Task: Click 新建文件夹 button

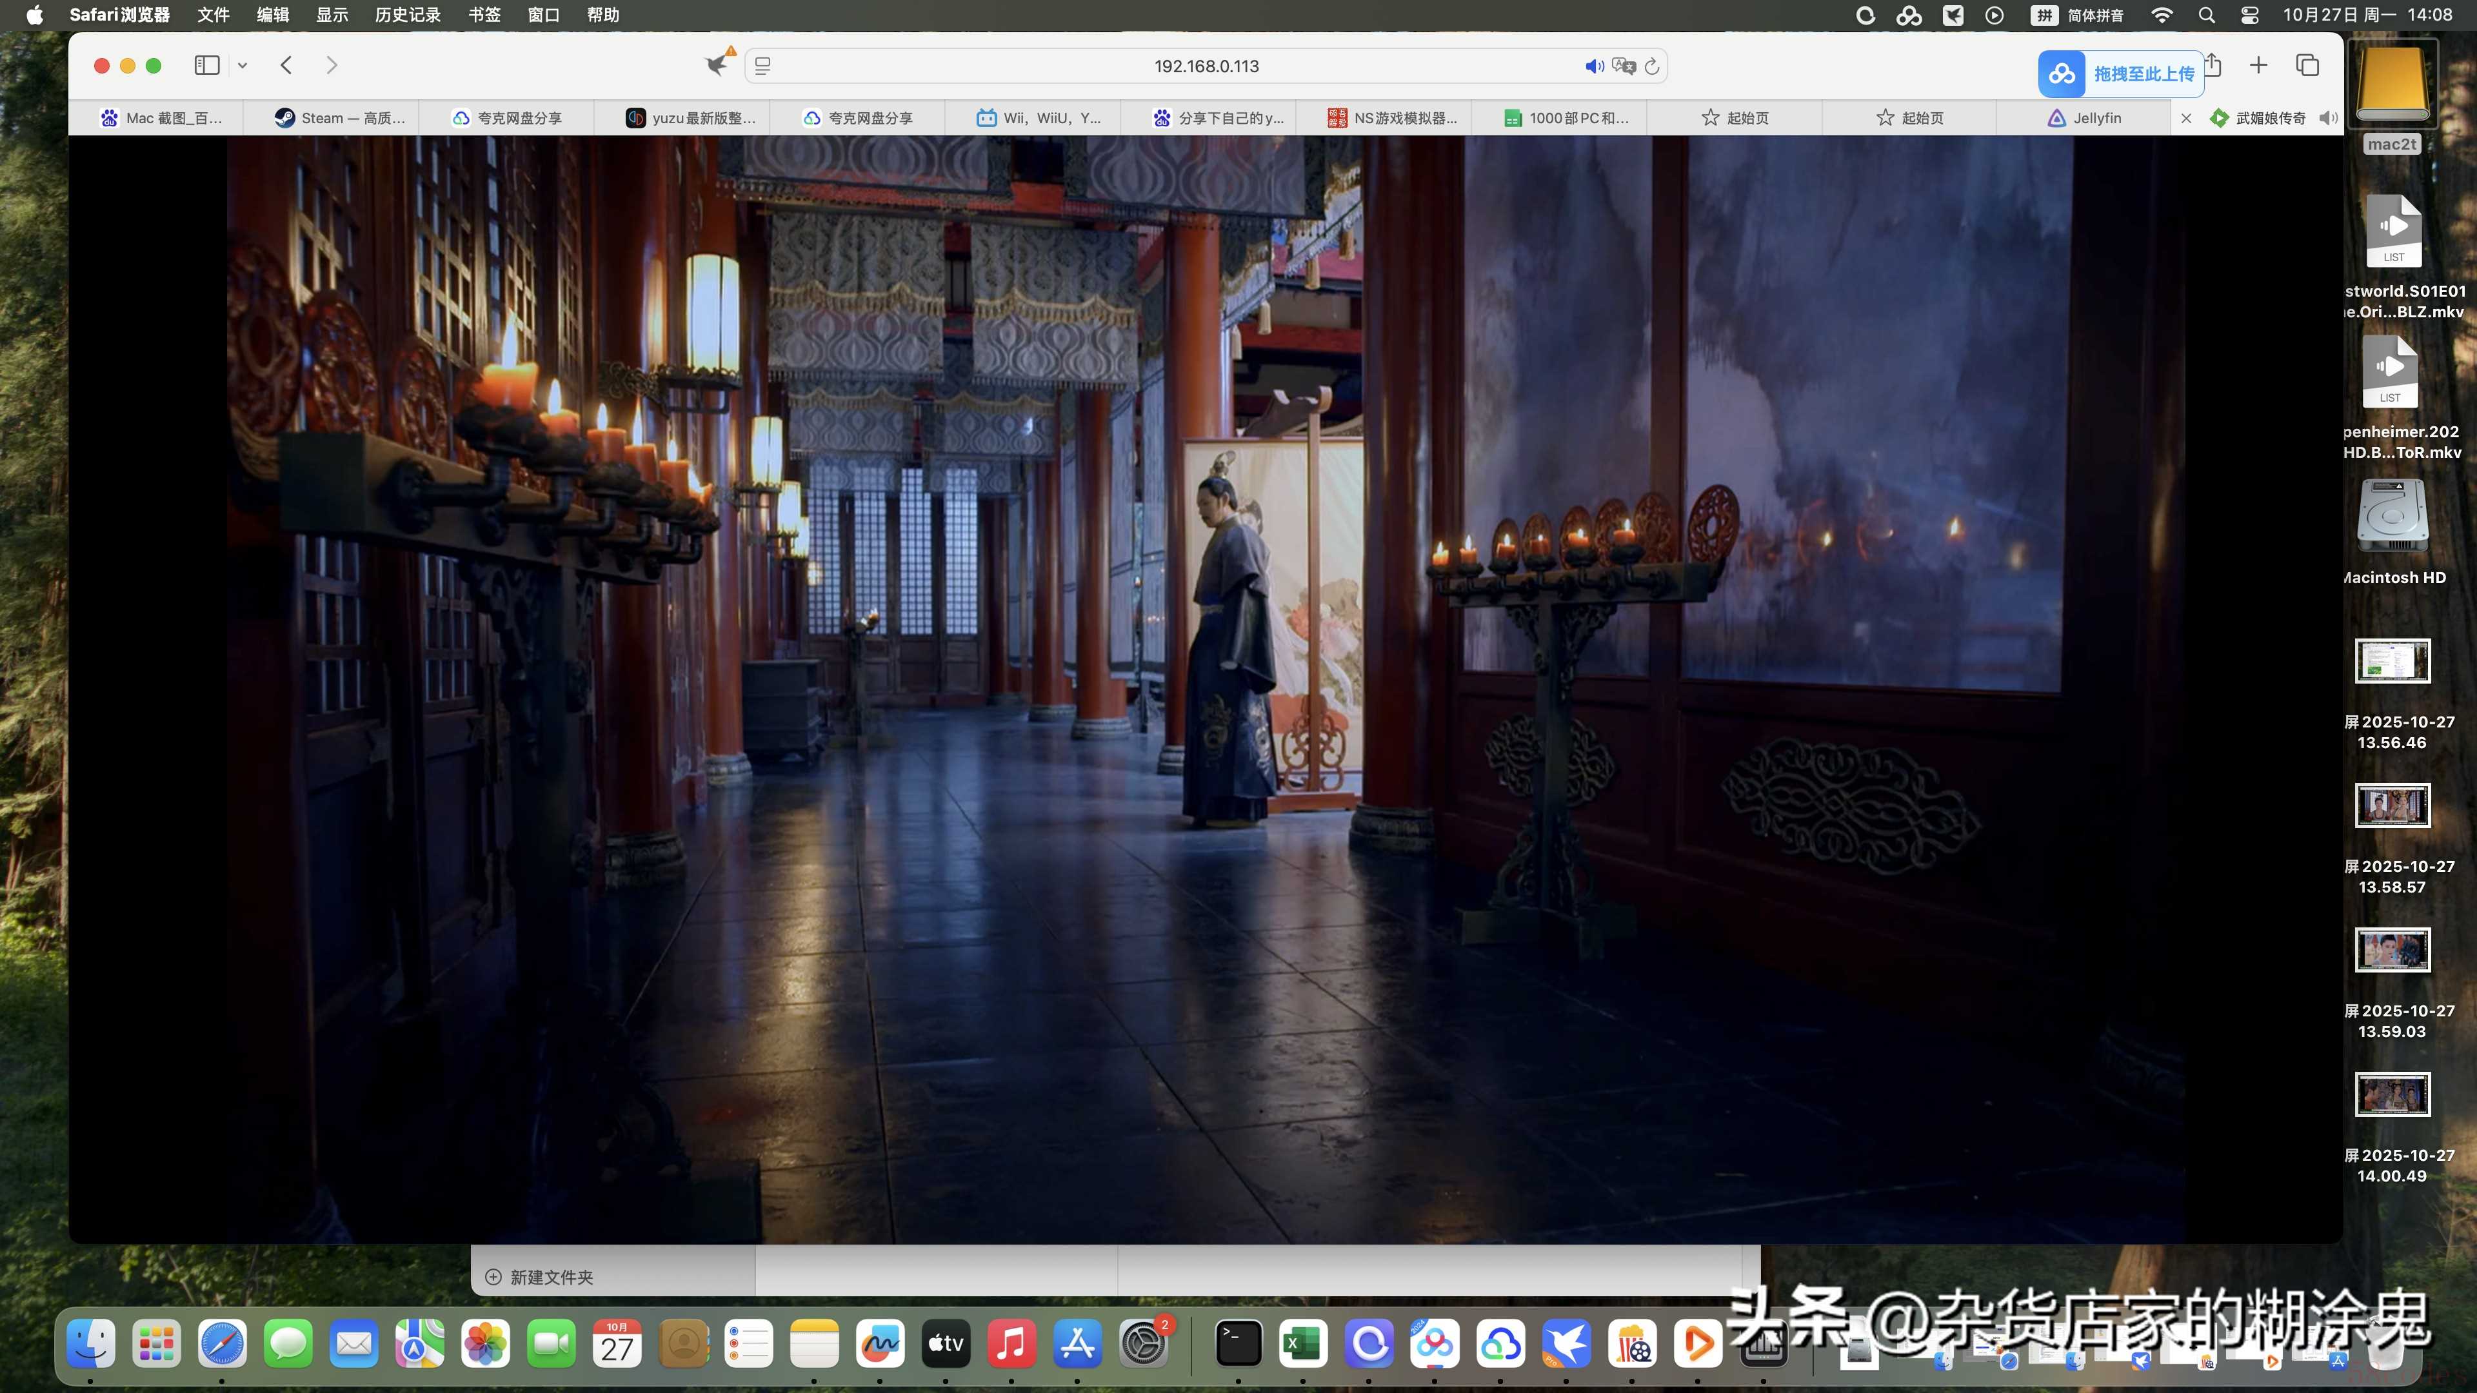Action: (539, 1277)
